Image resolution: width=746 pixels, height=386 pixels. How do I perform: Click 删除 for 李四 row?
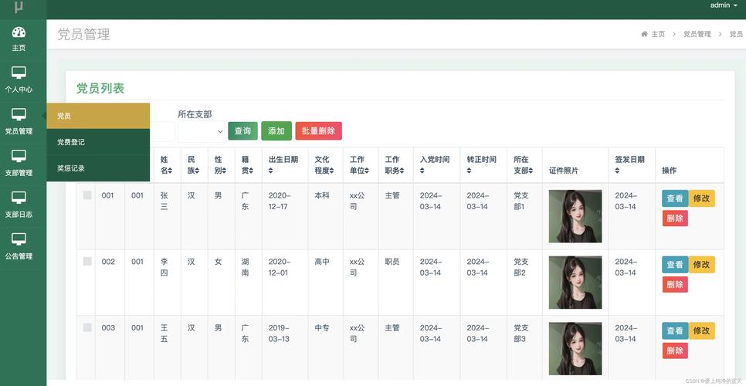[x=675, y=284]
